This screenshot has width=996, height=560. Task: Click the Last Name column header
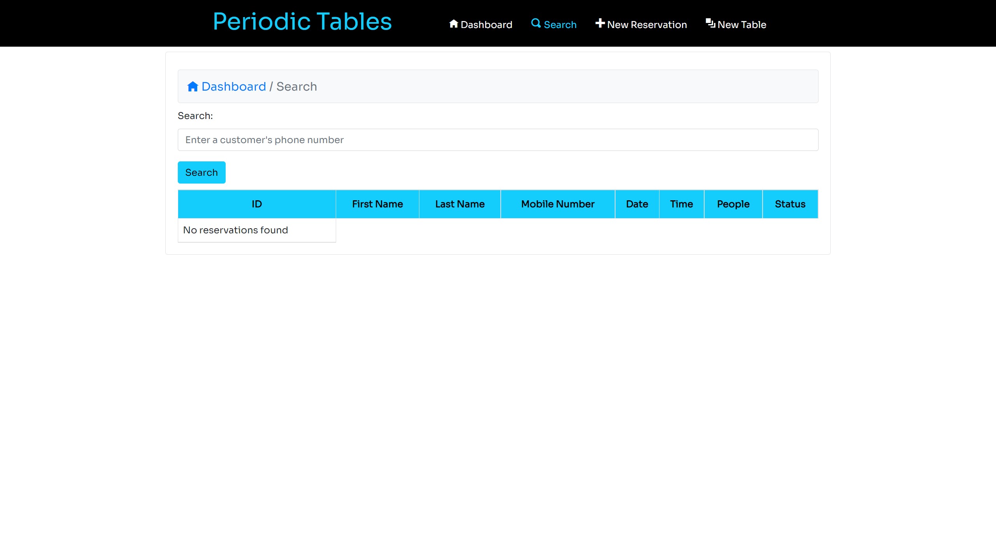(x=460, y=204)
